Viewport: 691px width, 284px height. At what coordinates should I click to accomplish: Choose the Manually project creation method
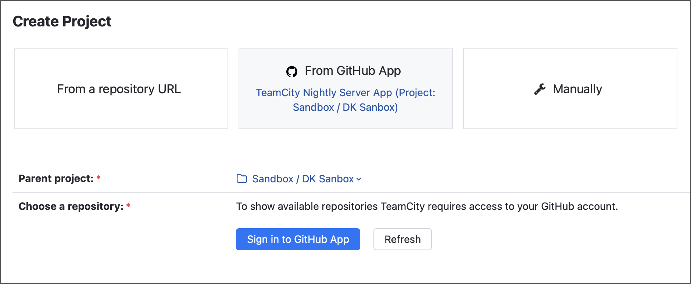[x=570, y=89]
